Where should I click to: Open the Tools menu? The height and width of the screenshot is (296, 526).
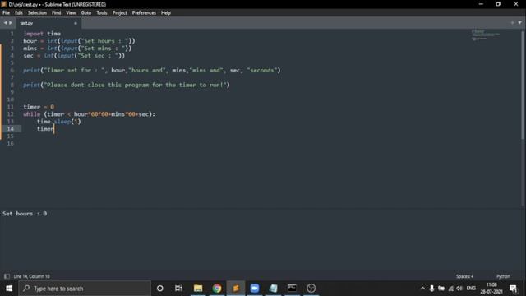[102, 13]
